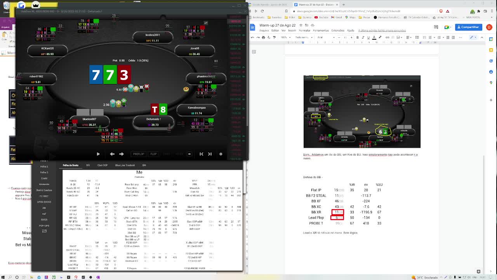The height and width of the screenshot is (280, 497).
Task: Step back one action in replayer
Action: 112,154
